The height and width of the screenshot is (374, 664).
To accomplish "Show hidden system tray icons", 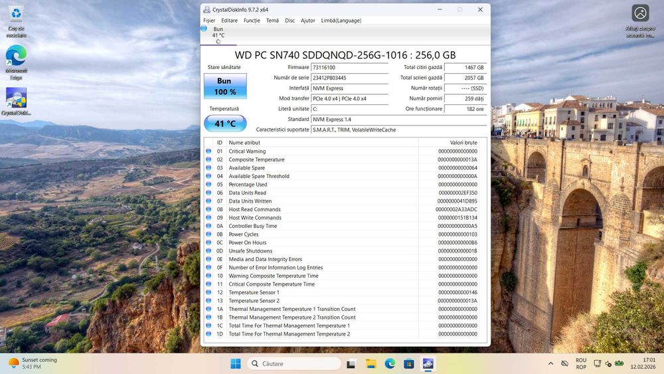I will pyautogui.click(x=550, y=363).
